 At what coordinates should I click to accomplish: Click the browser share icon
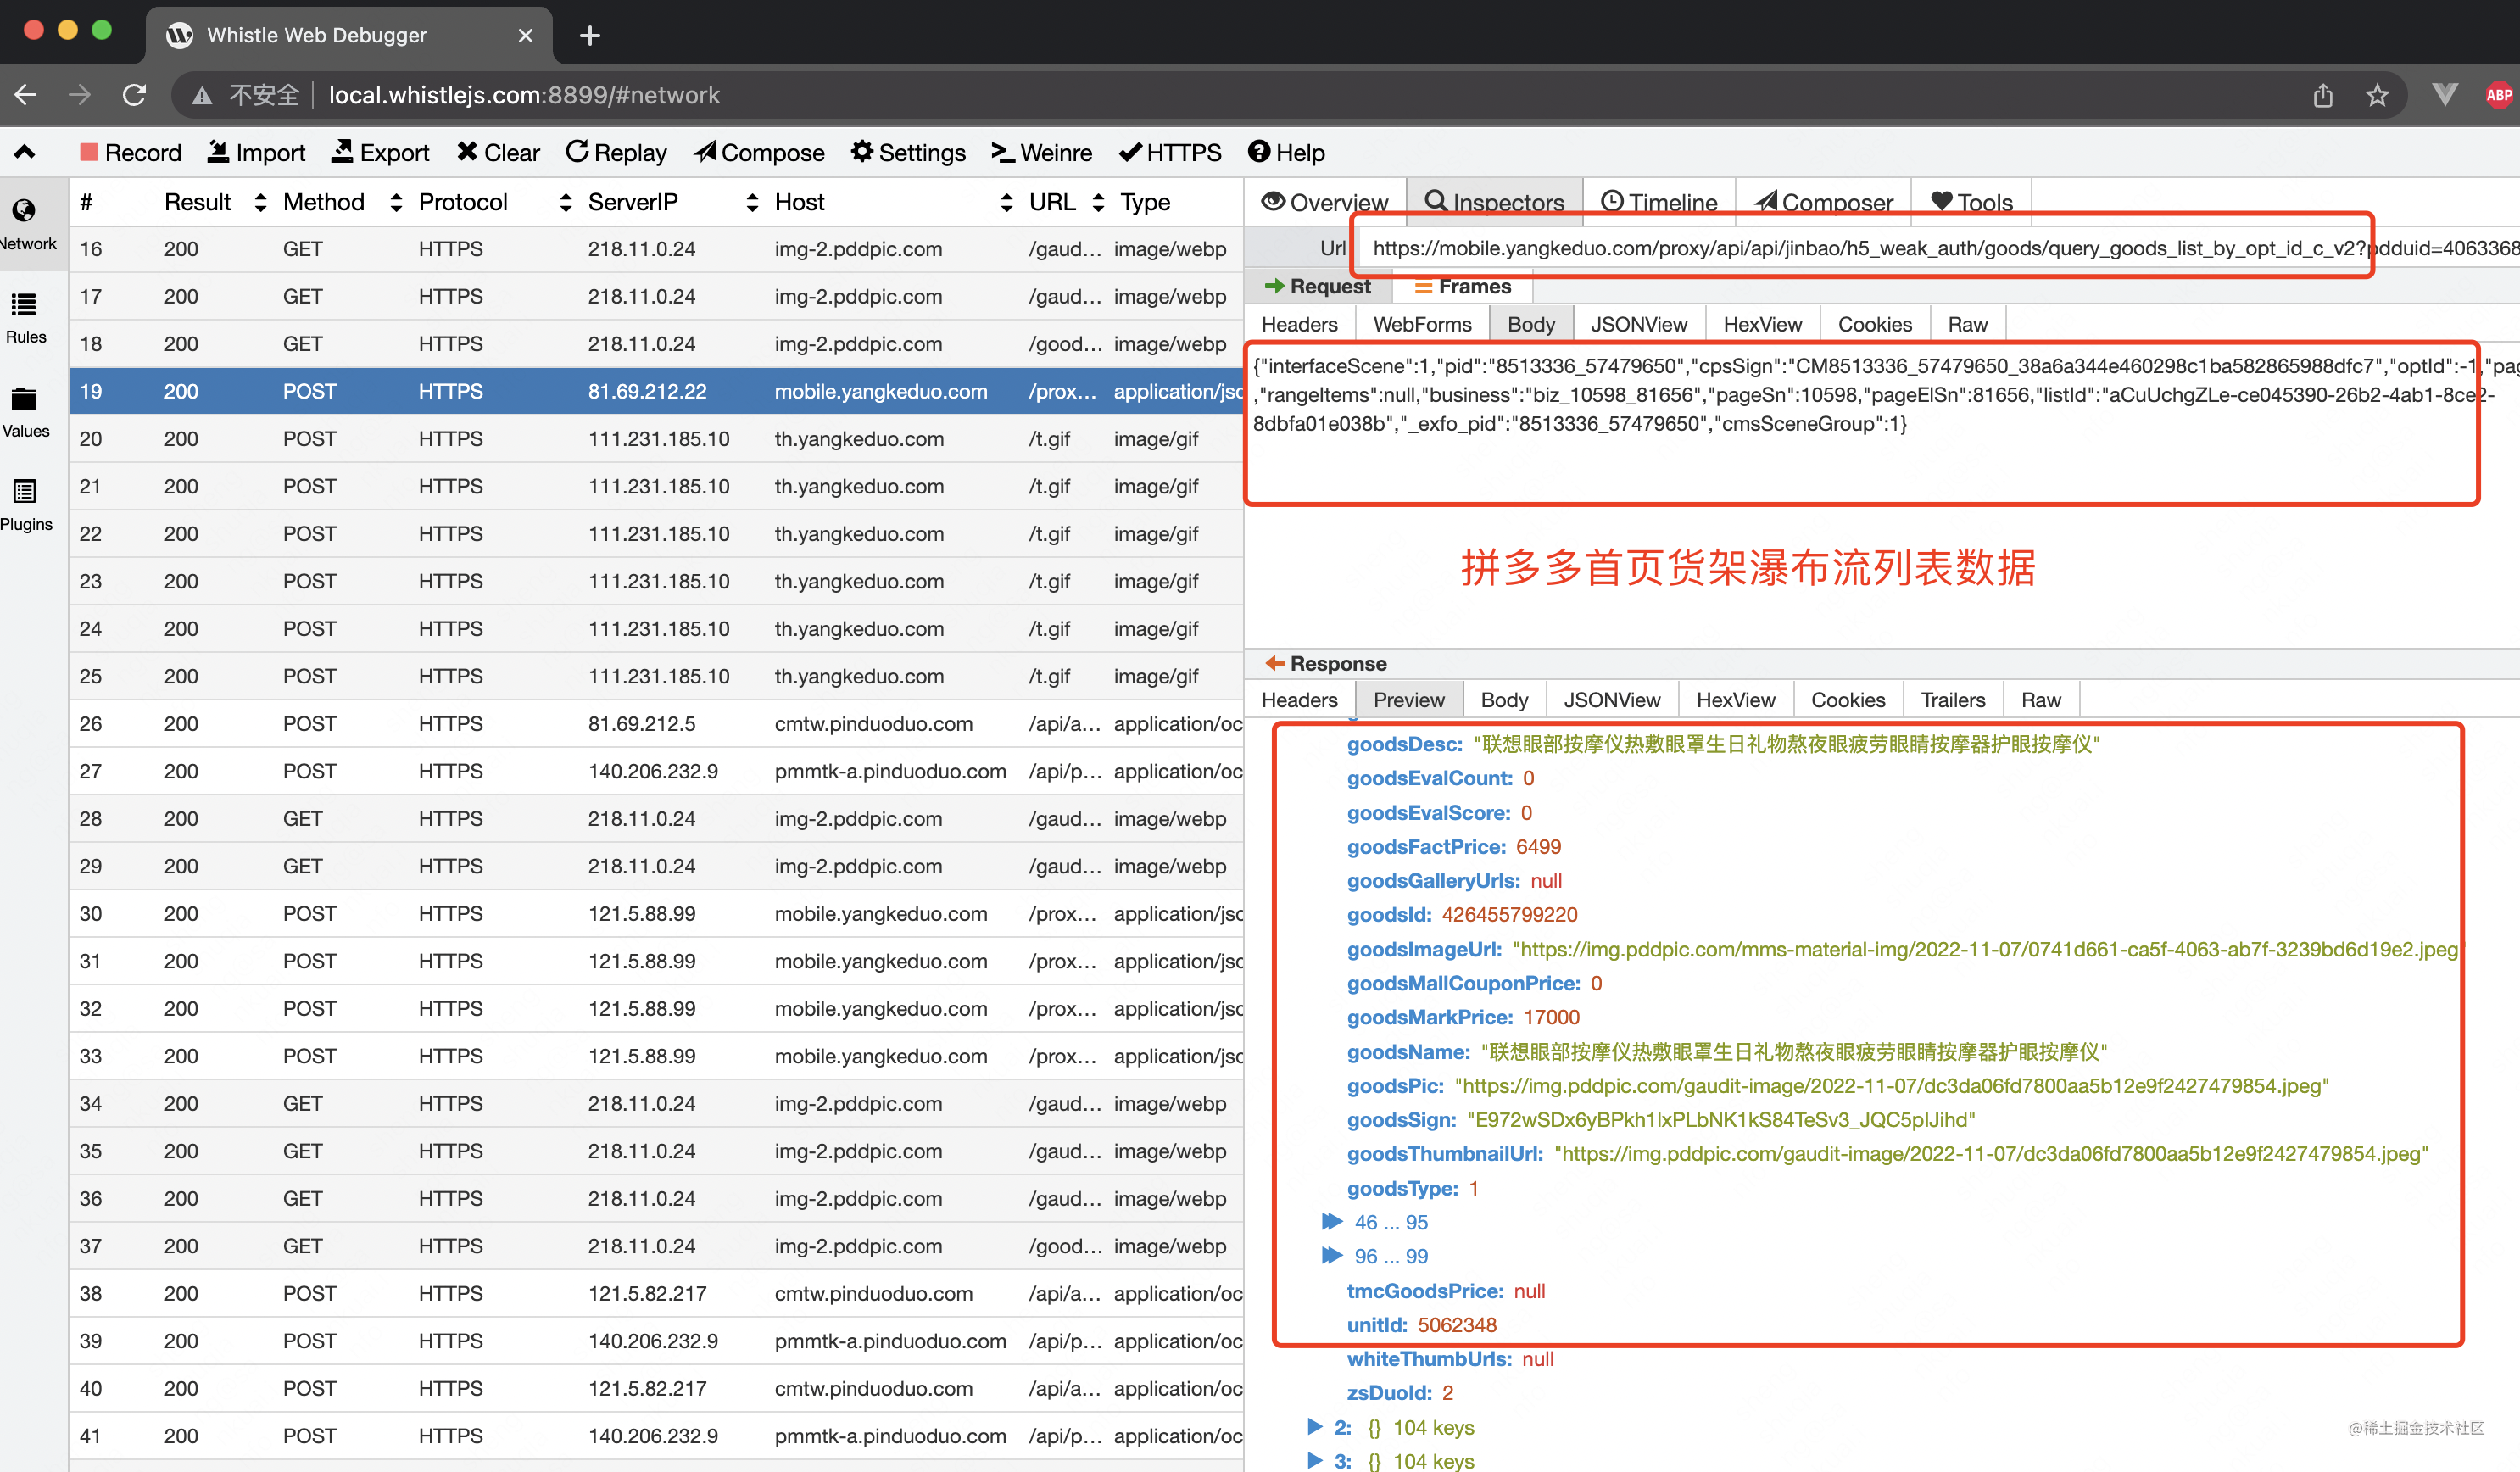(2323, 95)
